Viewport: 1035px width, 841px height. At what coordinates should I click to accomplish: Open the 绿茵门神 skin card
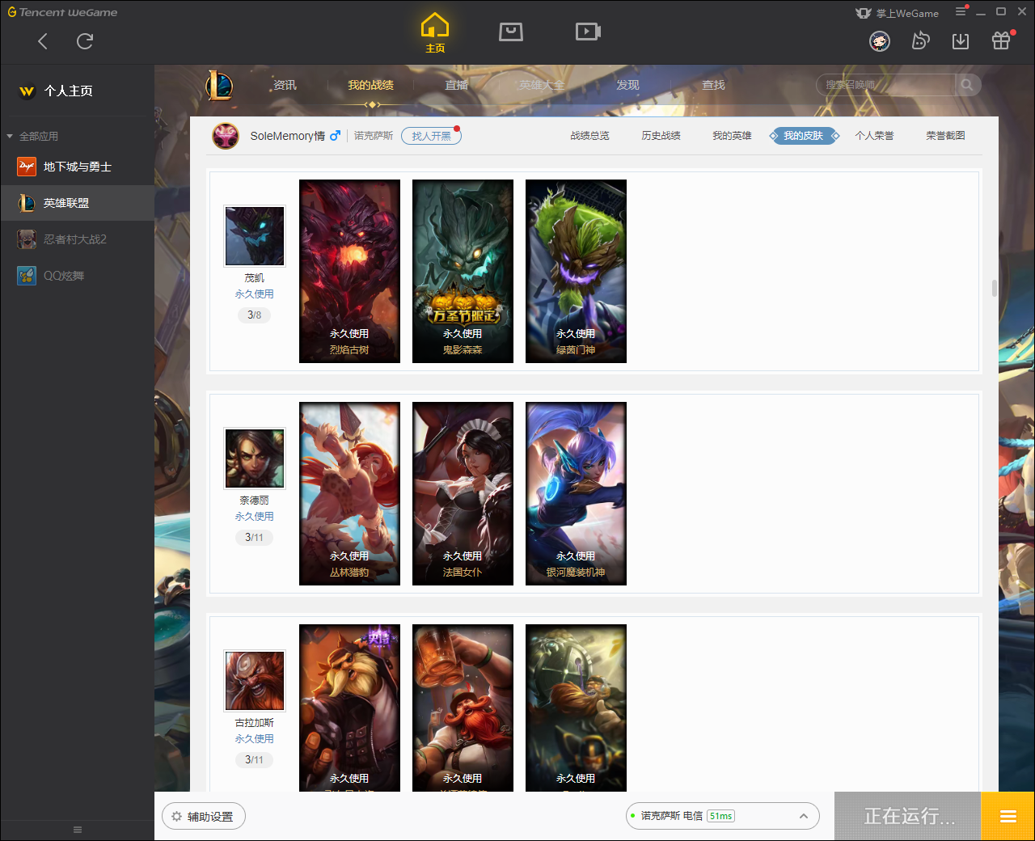pos(576,271)
